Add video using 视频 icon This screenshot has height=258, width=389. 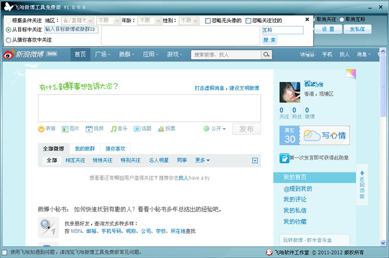[x=89, y=129]
